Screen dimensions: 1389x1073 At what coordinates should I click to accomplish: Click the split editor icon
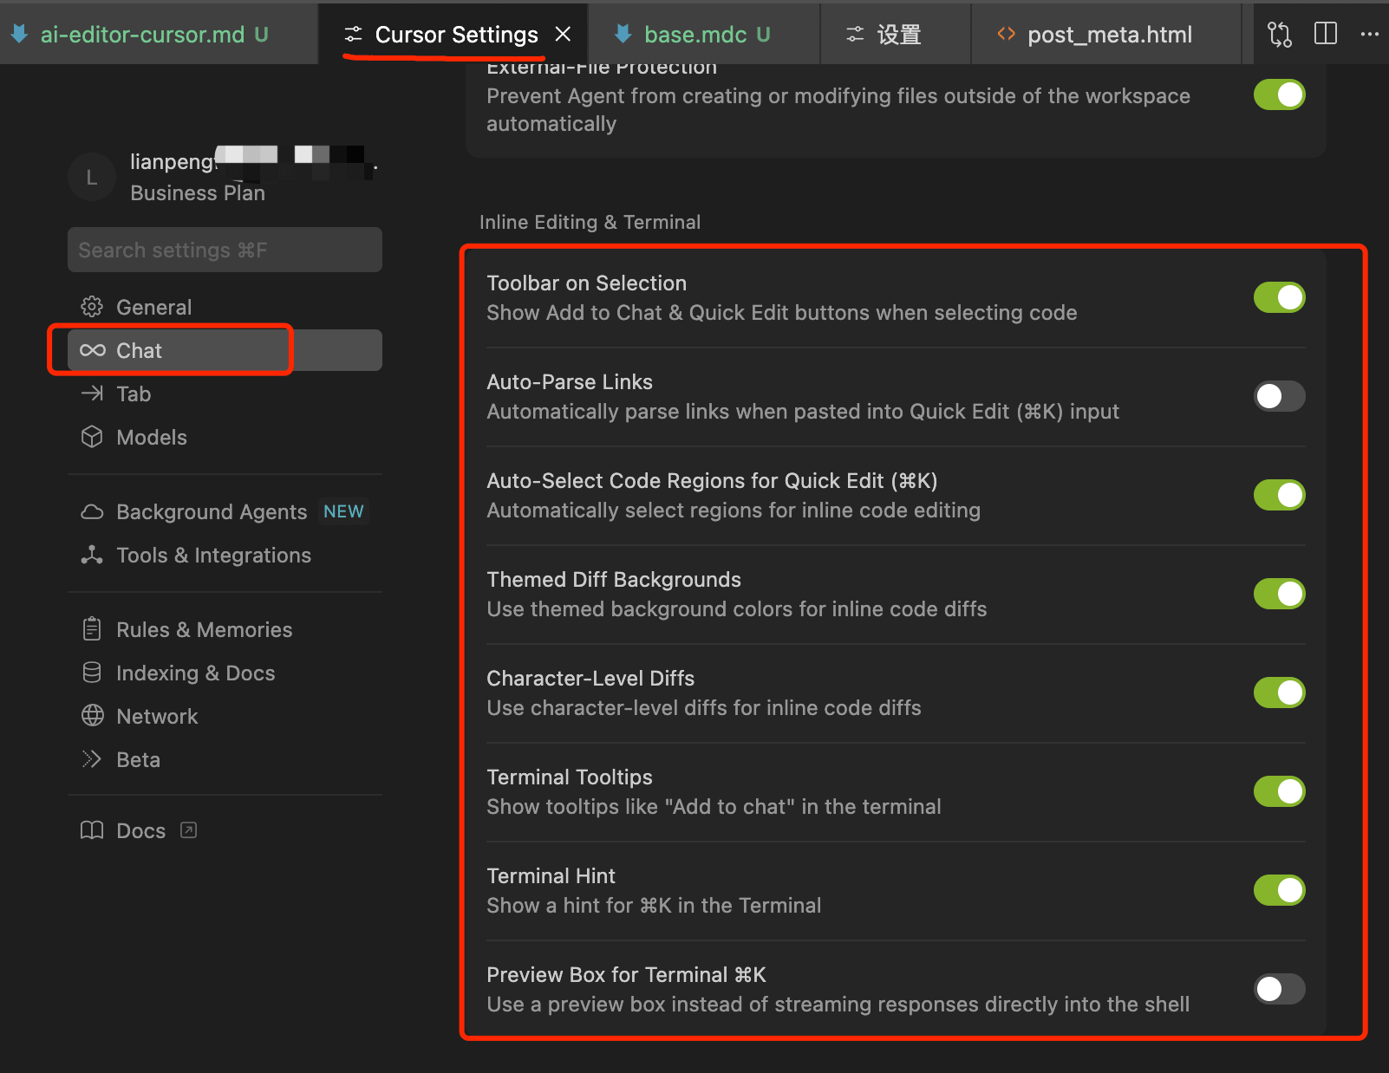1326,34
